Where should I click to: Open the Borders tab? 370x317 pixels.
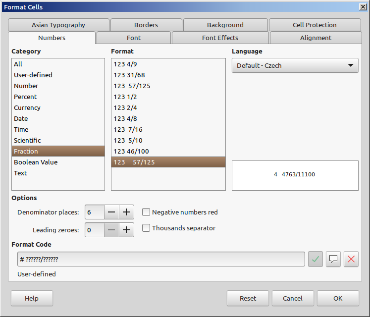[146, 25]
